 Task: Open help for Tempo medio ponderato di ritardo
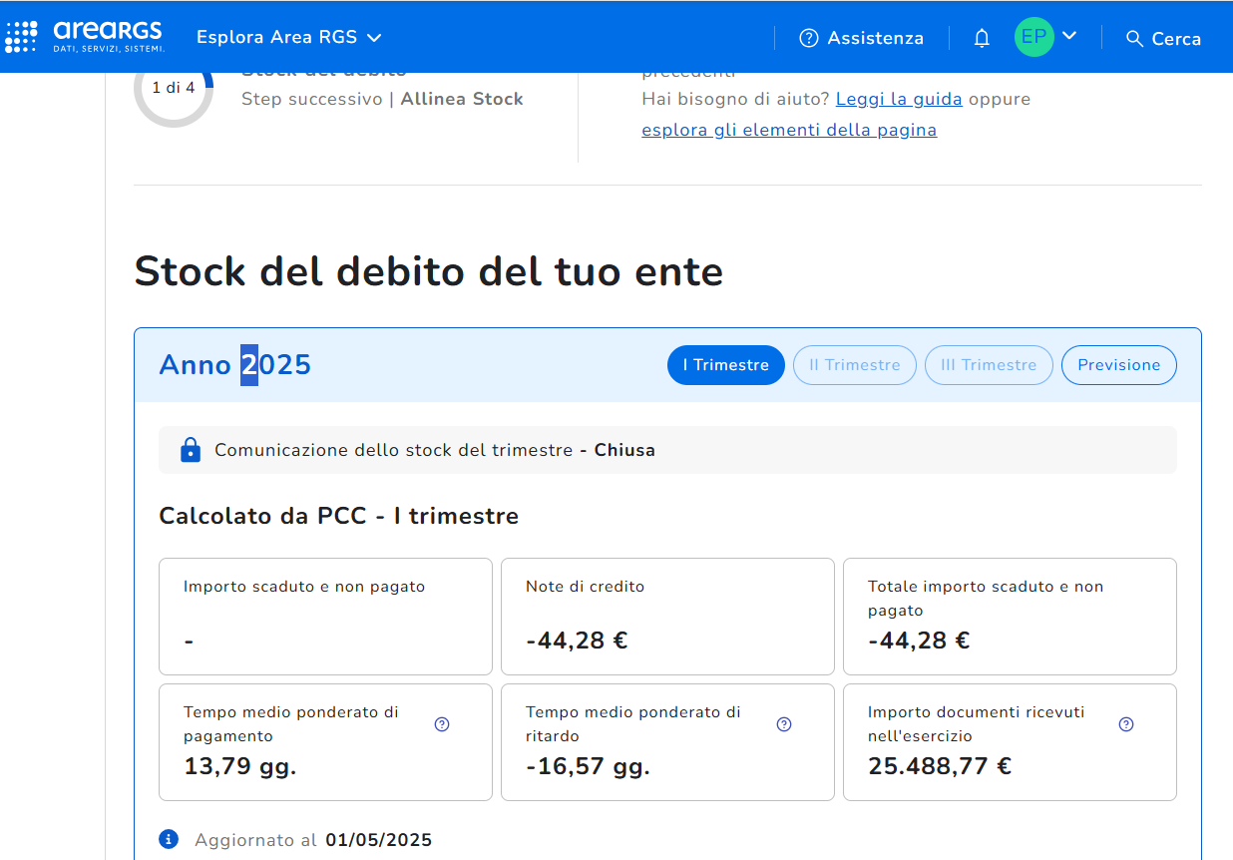click(x=784, y=724)
